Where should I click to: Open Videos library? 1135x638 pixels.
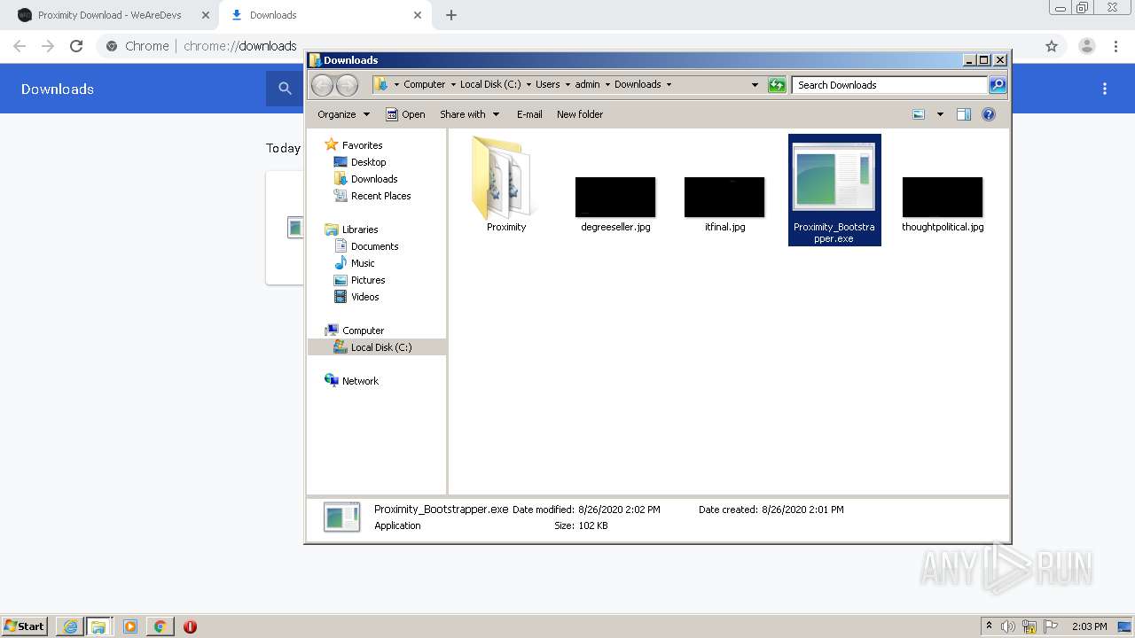[x=356, y=297]
